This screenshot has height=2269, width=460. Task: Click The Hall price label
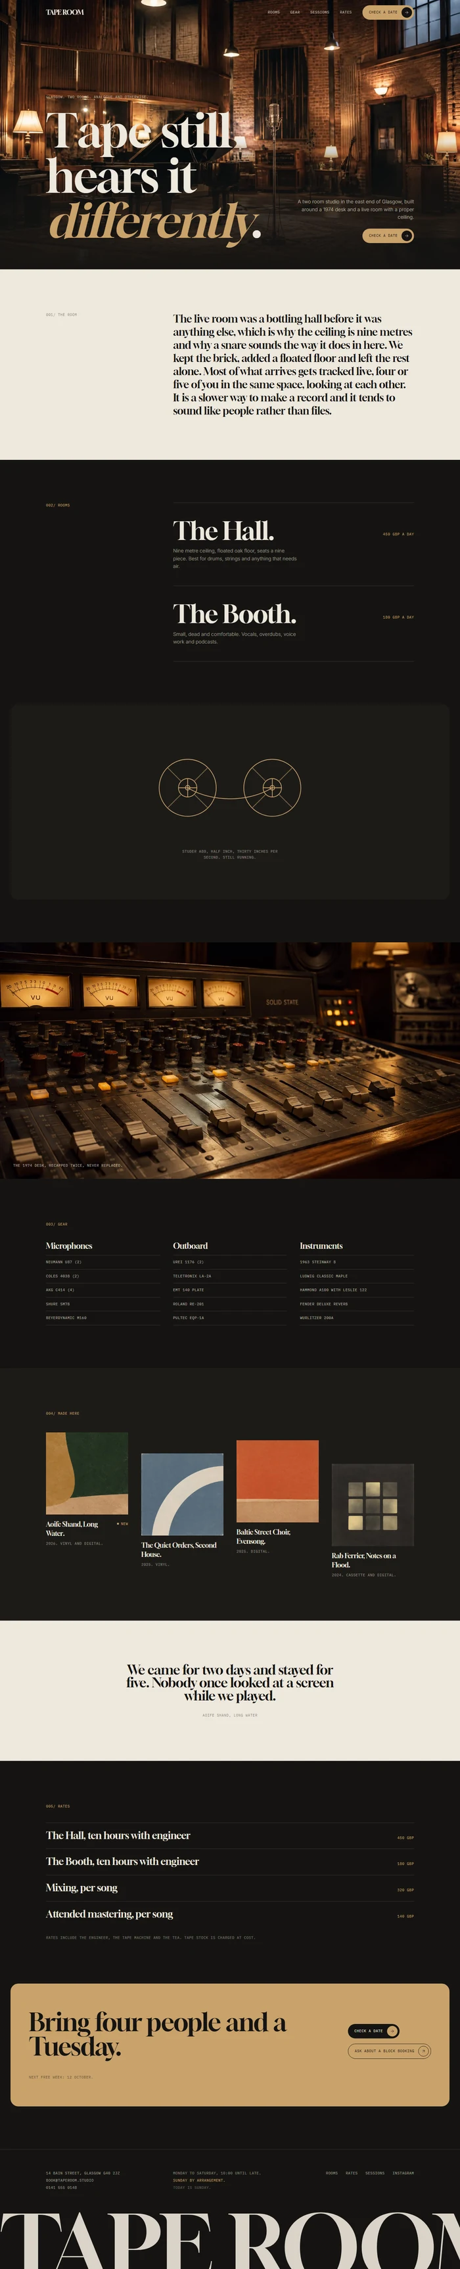[x=398, y=534]
